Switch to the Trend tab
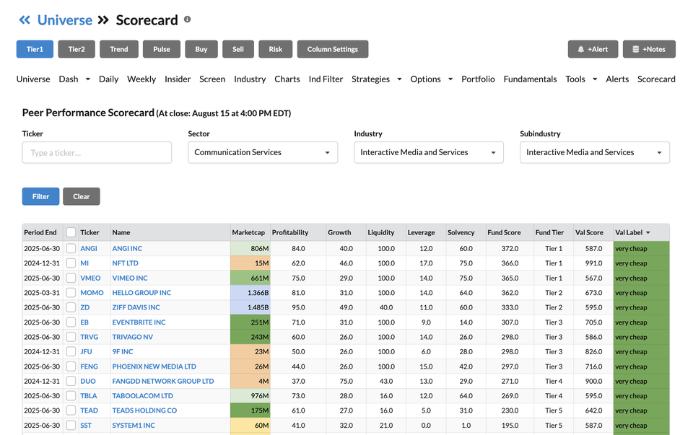 point(119,49)
